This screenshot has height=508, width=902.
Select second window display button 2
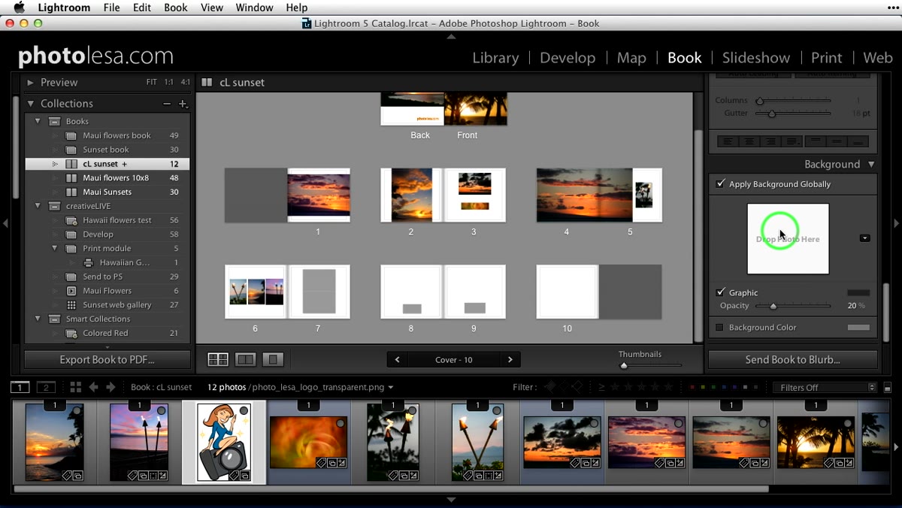(x=47, y=388)
